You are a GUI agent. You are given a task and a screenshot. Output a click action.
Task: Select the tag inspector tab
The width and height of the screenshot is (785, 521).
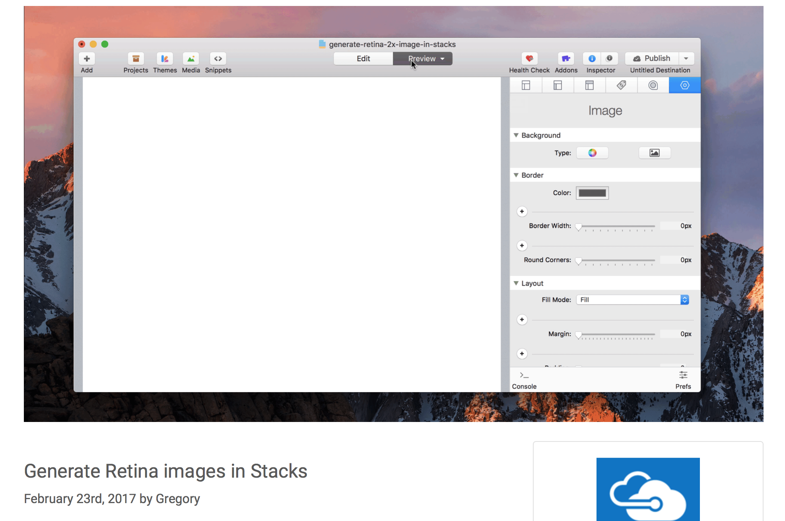point(621,85)
